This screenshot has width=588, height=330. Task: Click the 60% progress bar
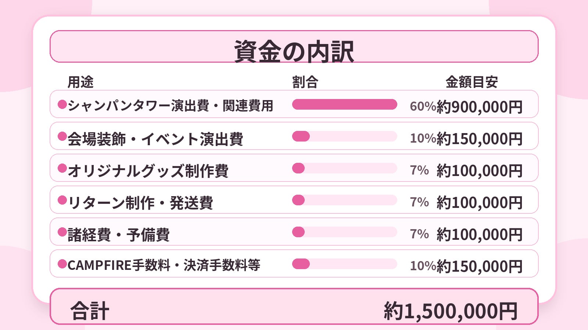coord(344,104)
